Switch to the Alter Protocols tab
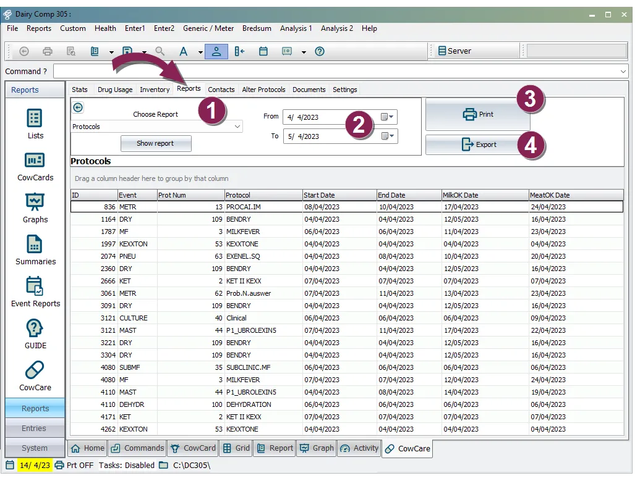 click(263, 90)
